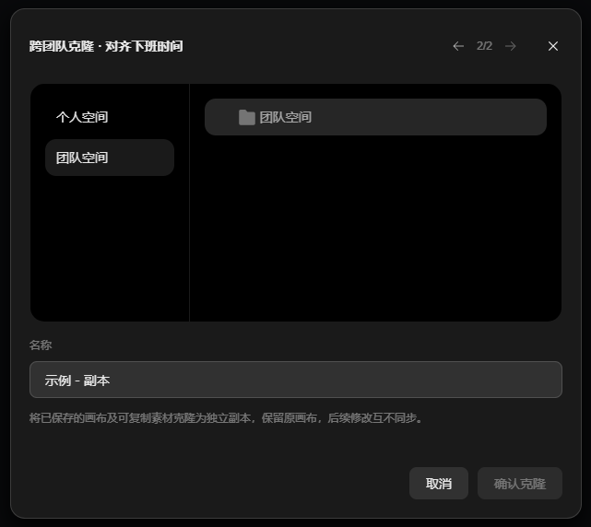Go to previous step with left arrow

458,46
